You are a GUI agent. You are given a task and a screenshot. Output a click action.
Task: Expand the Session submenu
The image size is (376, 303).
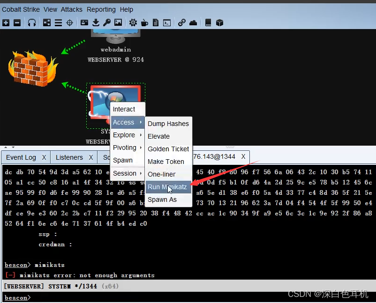tap(128, 173)
